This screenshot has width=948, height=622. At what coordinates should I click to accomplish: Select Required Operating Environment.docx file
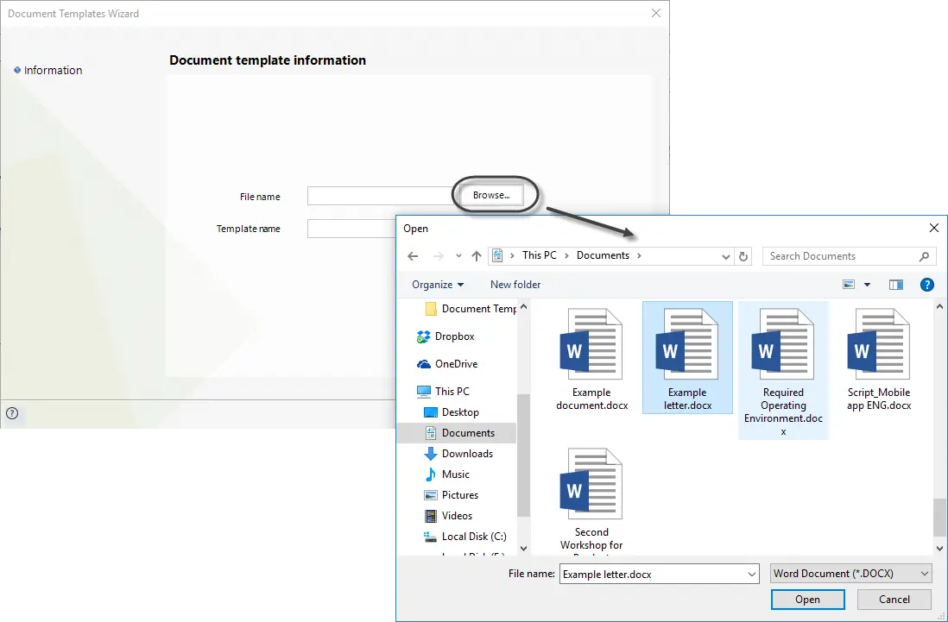coord(783,371)
